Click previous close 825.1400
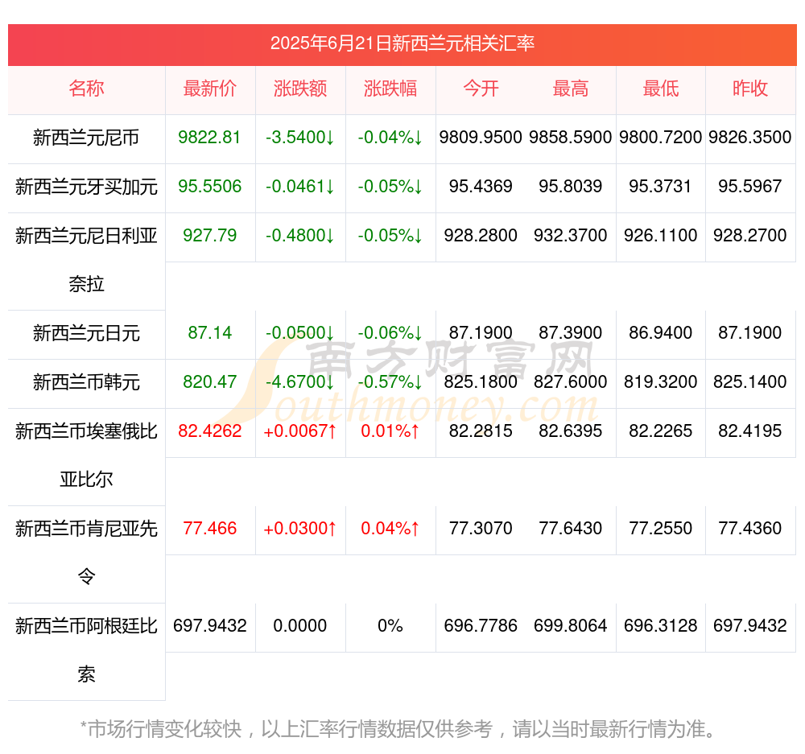Viewport: 805px width, 754px height. (x=750, y=382)
